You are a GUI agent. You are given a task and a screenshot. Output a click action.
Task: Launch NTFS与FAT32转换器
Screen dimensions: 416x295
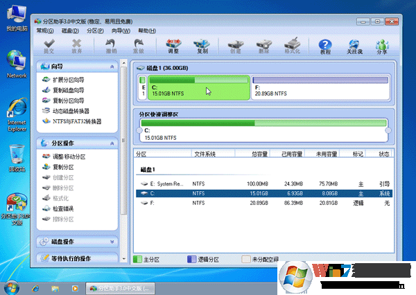pyautogui.click(x=71, y=121)
